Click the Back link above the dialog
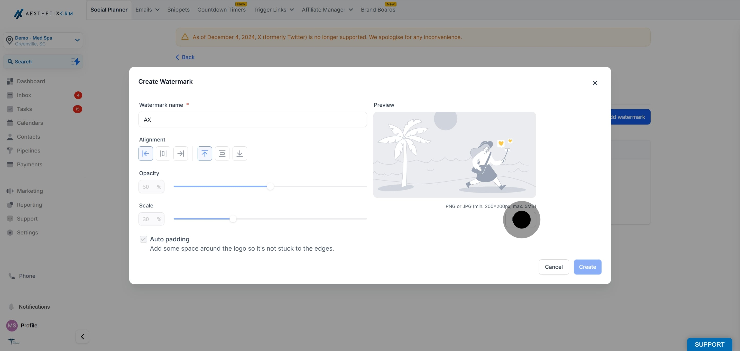This screenshot has width=740, height=351. coord(185,57)
